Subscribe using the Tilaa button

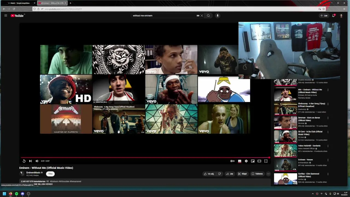point(50,174)
